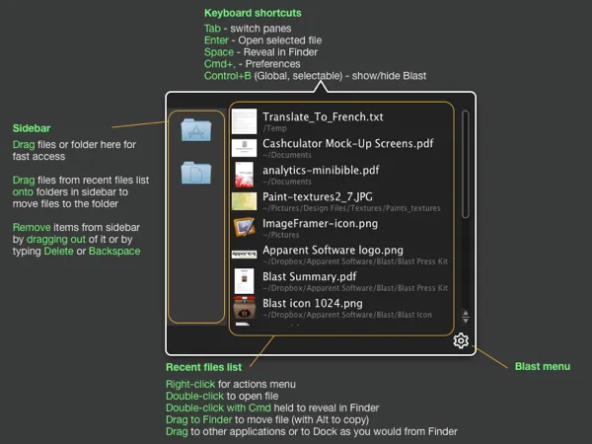Click the Cashculator Mock-Up Screens.pdf thumbnail
Image resolution: width=592 pixels, height=444 pixels.
pyautogui.click(x=245, y=148)
